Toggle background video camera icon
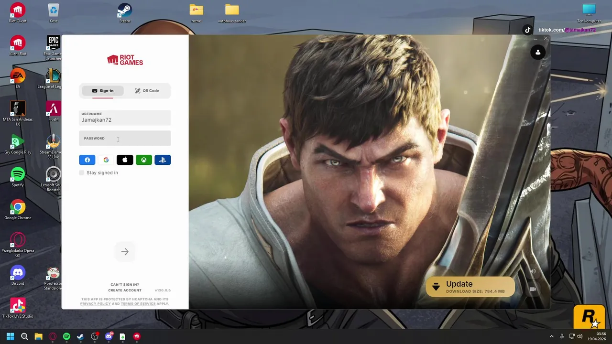The image size is (612, 344). click(533, 289)
